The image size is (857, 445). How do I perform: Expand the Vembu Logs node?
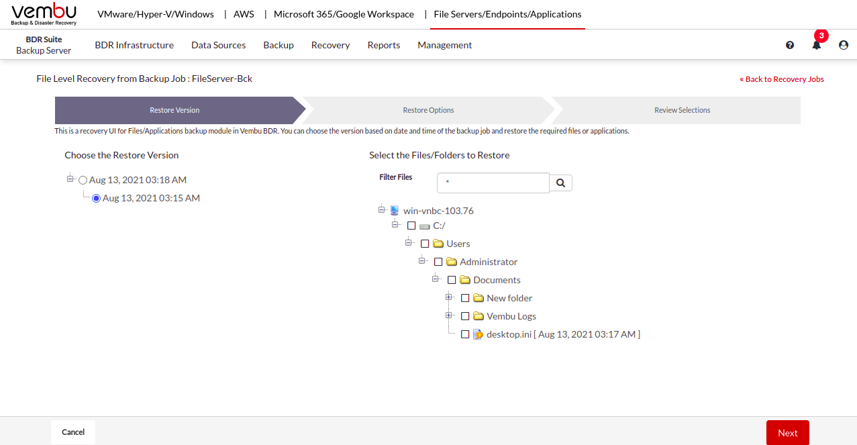tap(449, 315)
